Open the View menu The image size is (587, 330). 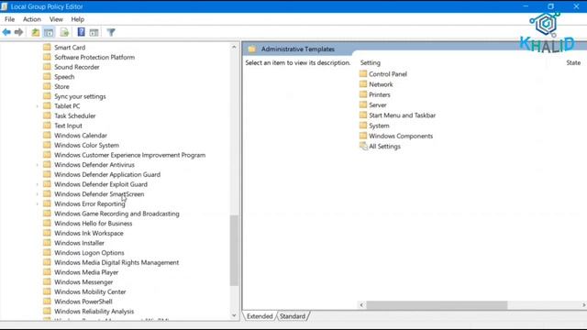point(56,19)
